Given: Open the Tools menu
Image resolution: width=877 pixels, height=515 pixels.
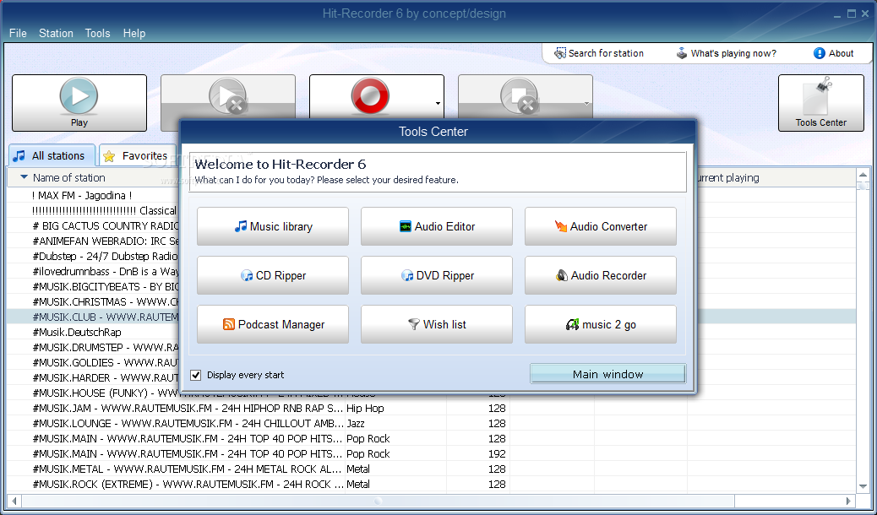Looking at the screenshot, I should pyautogui.click(x=97, y=33).
